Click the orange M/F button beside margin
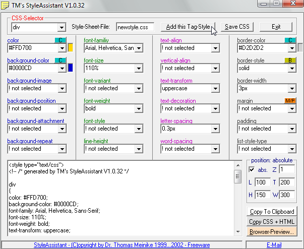The width and height of the screenshot is (304, 249). click(x=290, y=101)
